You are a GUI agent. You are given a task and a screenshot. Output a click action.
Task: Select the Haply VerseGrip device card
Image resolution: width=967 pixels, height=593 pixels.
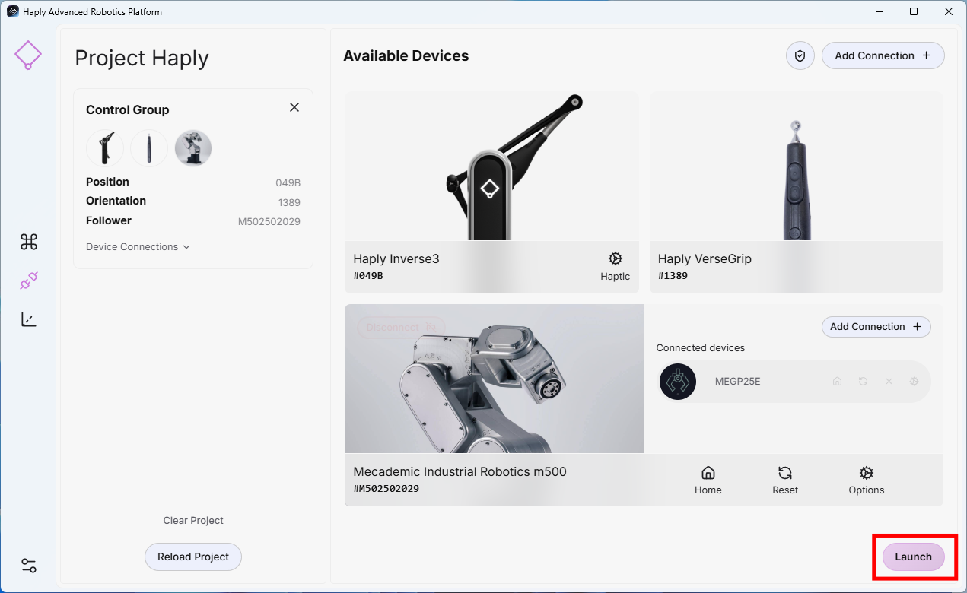pos(797,192)
